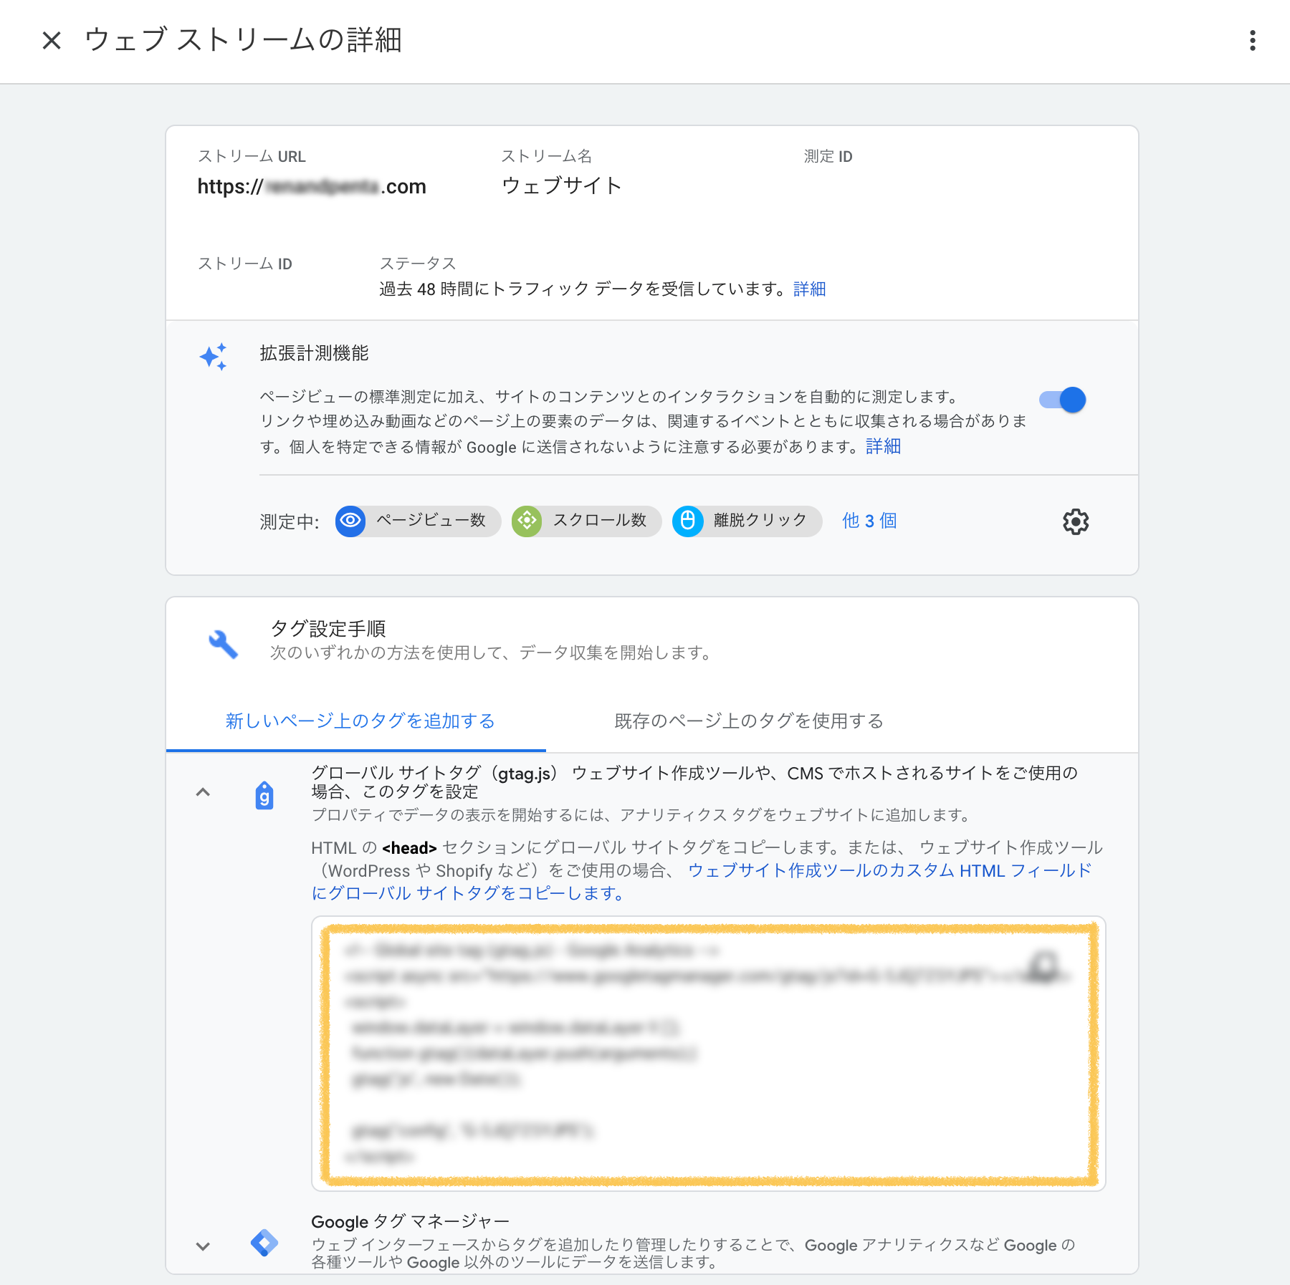Open website builder custom HTML field link
The height and width of the screenshot is (1285, 1290).
tap(702, 882)
